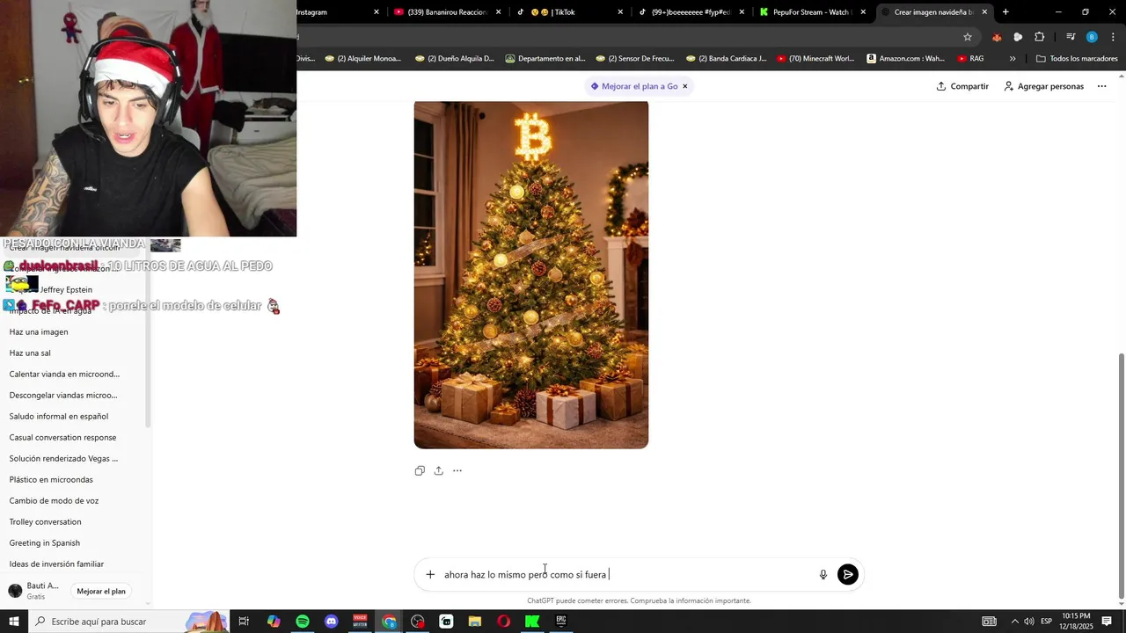The height and width of the screenshot is (633, 1126).
Task: Open the Minecraft Worl... bookmark
Action: click(815, 59)
